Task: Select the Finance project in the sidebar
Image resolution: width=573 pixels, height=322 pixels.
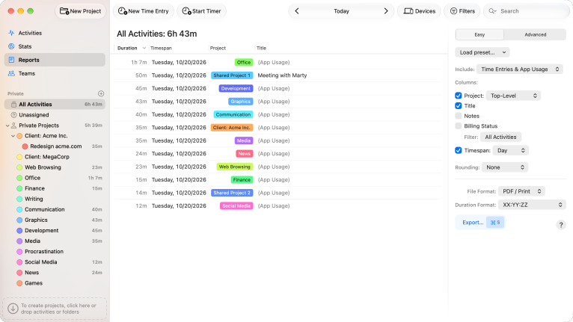Action: pyautogui.click(x=55, y=188)
